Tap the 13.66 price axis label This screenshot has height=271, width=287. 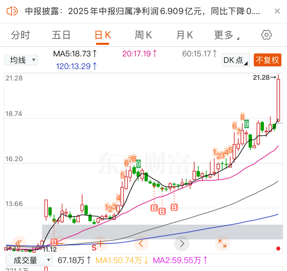click(14, 204)
